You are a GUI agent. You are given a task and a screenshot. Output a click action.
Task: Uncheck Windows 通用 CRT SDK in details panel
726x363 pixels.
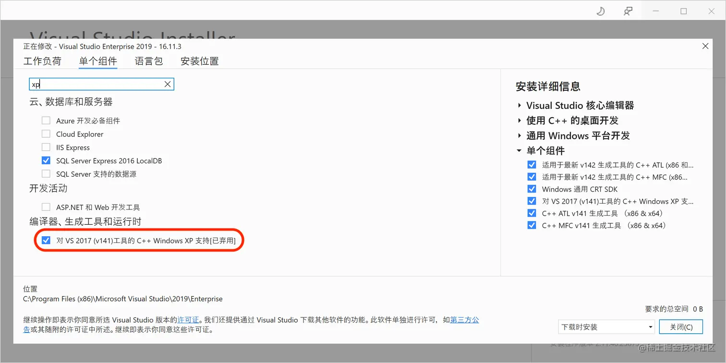(x=532, y=189)
